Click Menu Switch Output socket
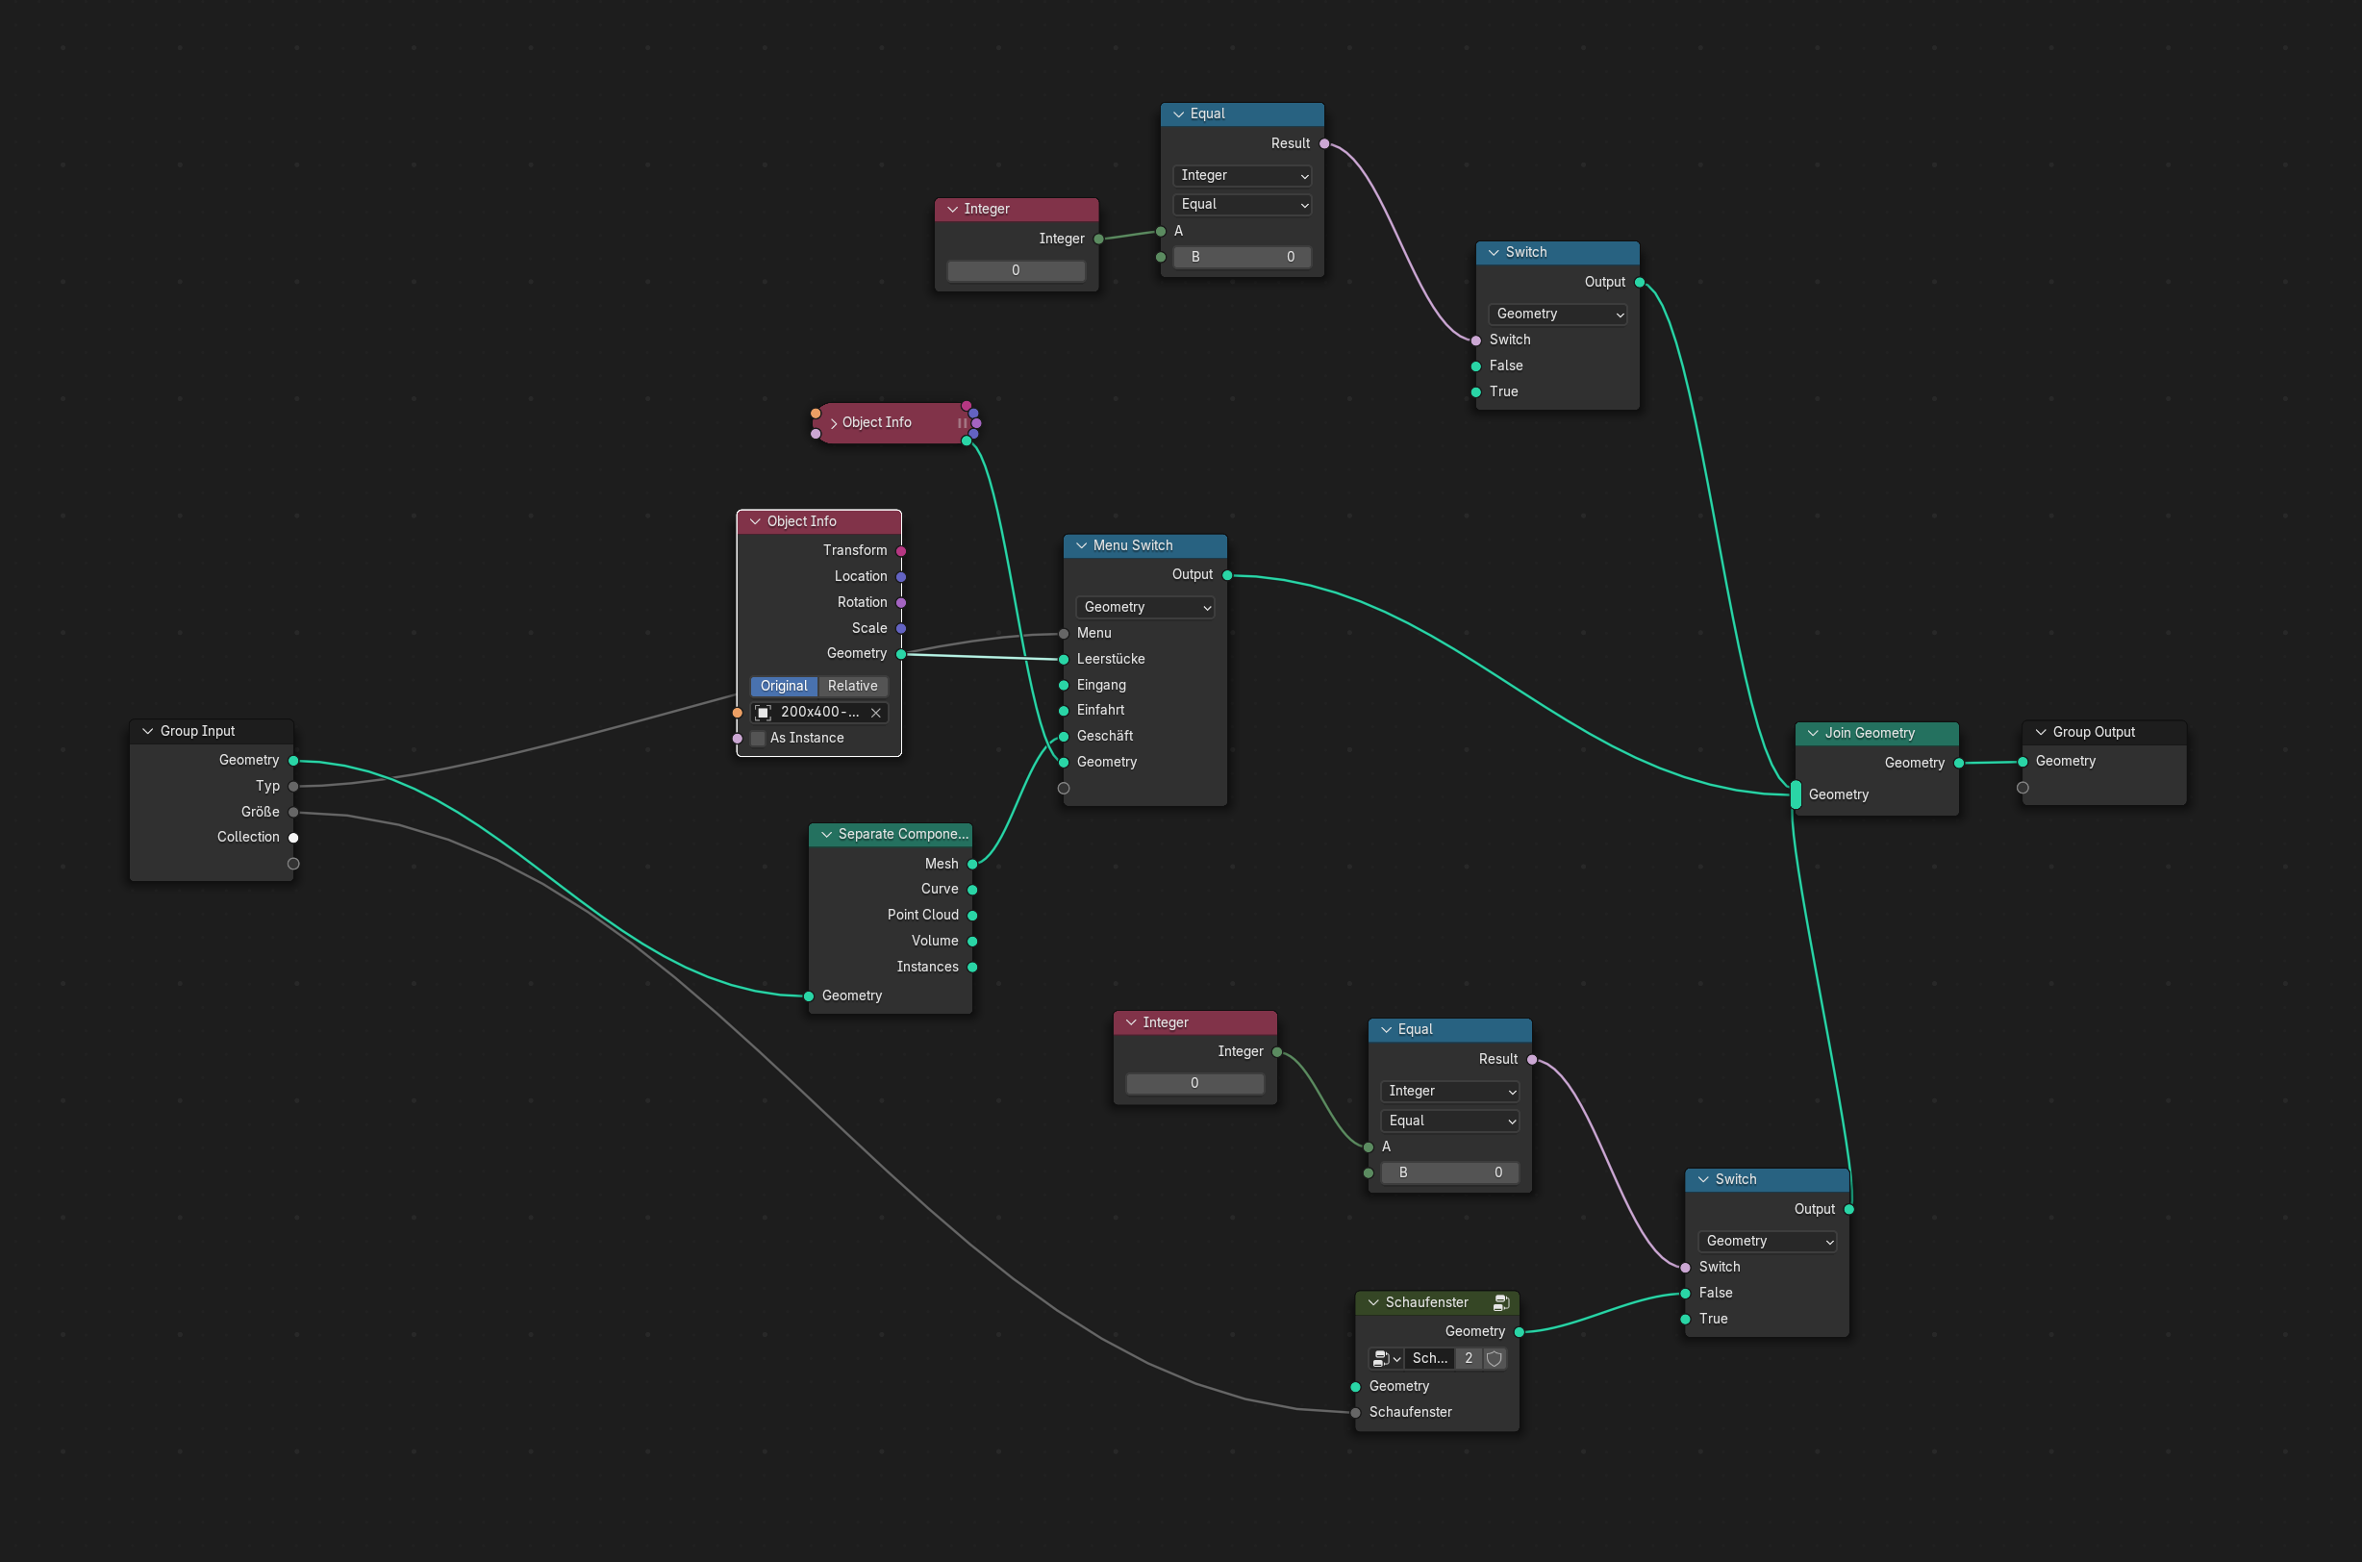The width and height of the screenshot is (2362, 1562). click(1227, 575)
